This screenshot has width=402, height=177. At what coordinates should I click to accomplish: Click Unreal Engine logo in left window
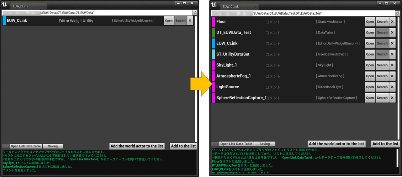(4, 5)
